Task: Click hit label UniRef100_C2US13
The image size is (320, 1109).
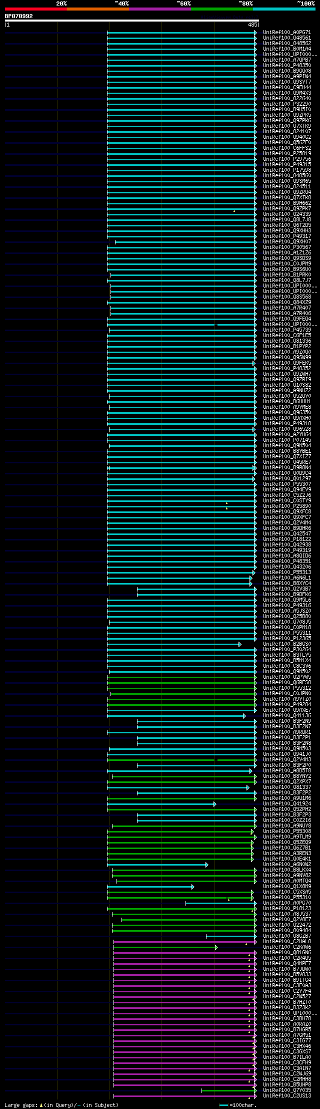Action: pos(287,1095)
